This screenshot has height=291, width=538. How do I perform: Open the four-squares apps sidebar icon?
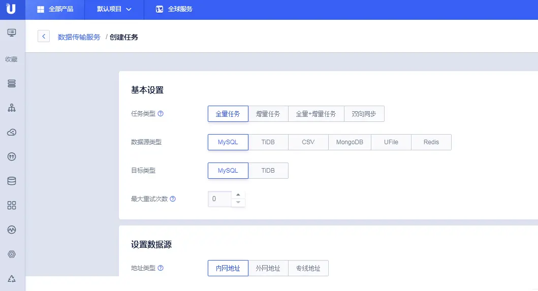click(x=12, y=205)
